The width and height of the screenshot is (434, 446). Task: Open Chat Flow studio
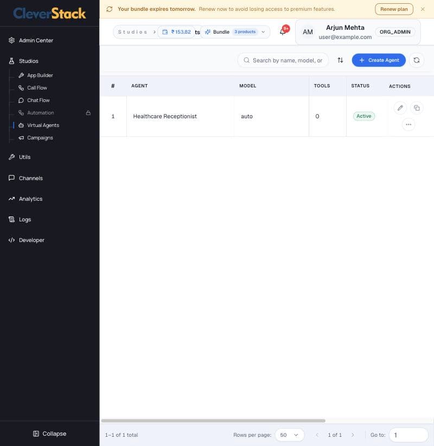tap(38, 100)
